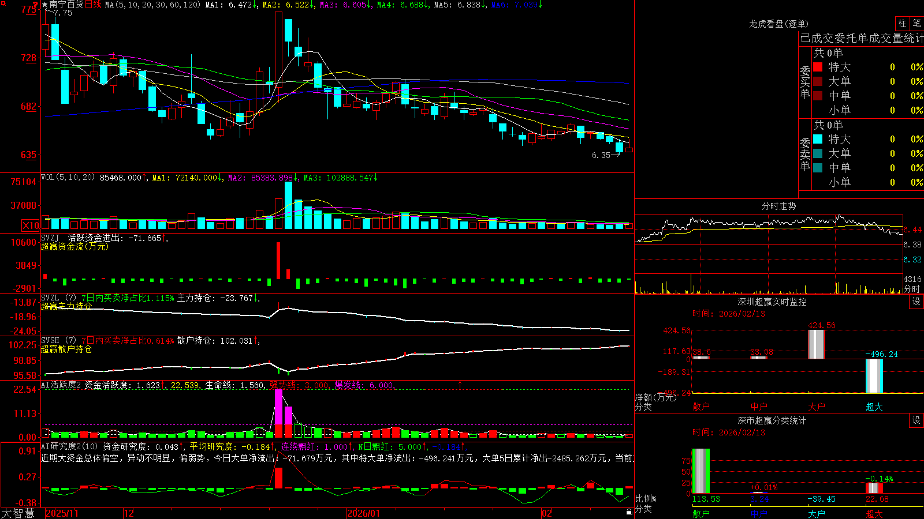Screen dimensions: 924x519
Task: Click the red question mark icon above 775
Action: 36,6
